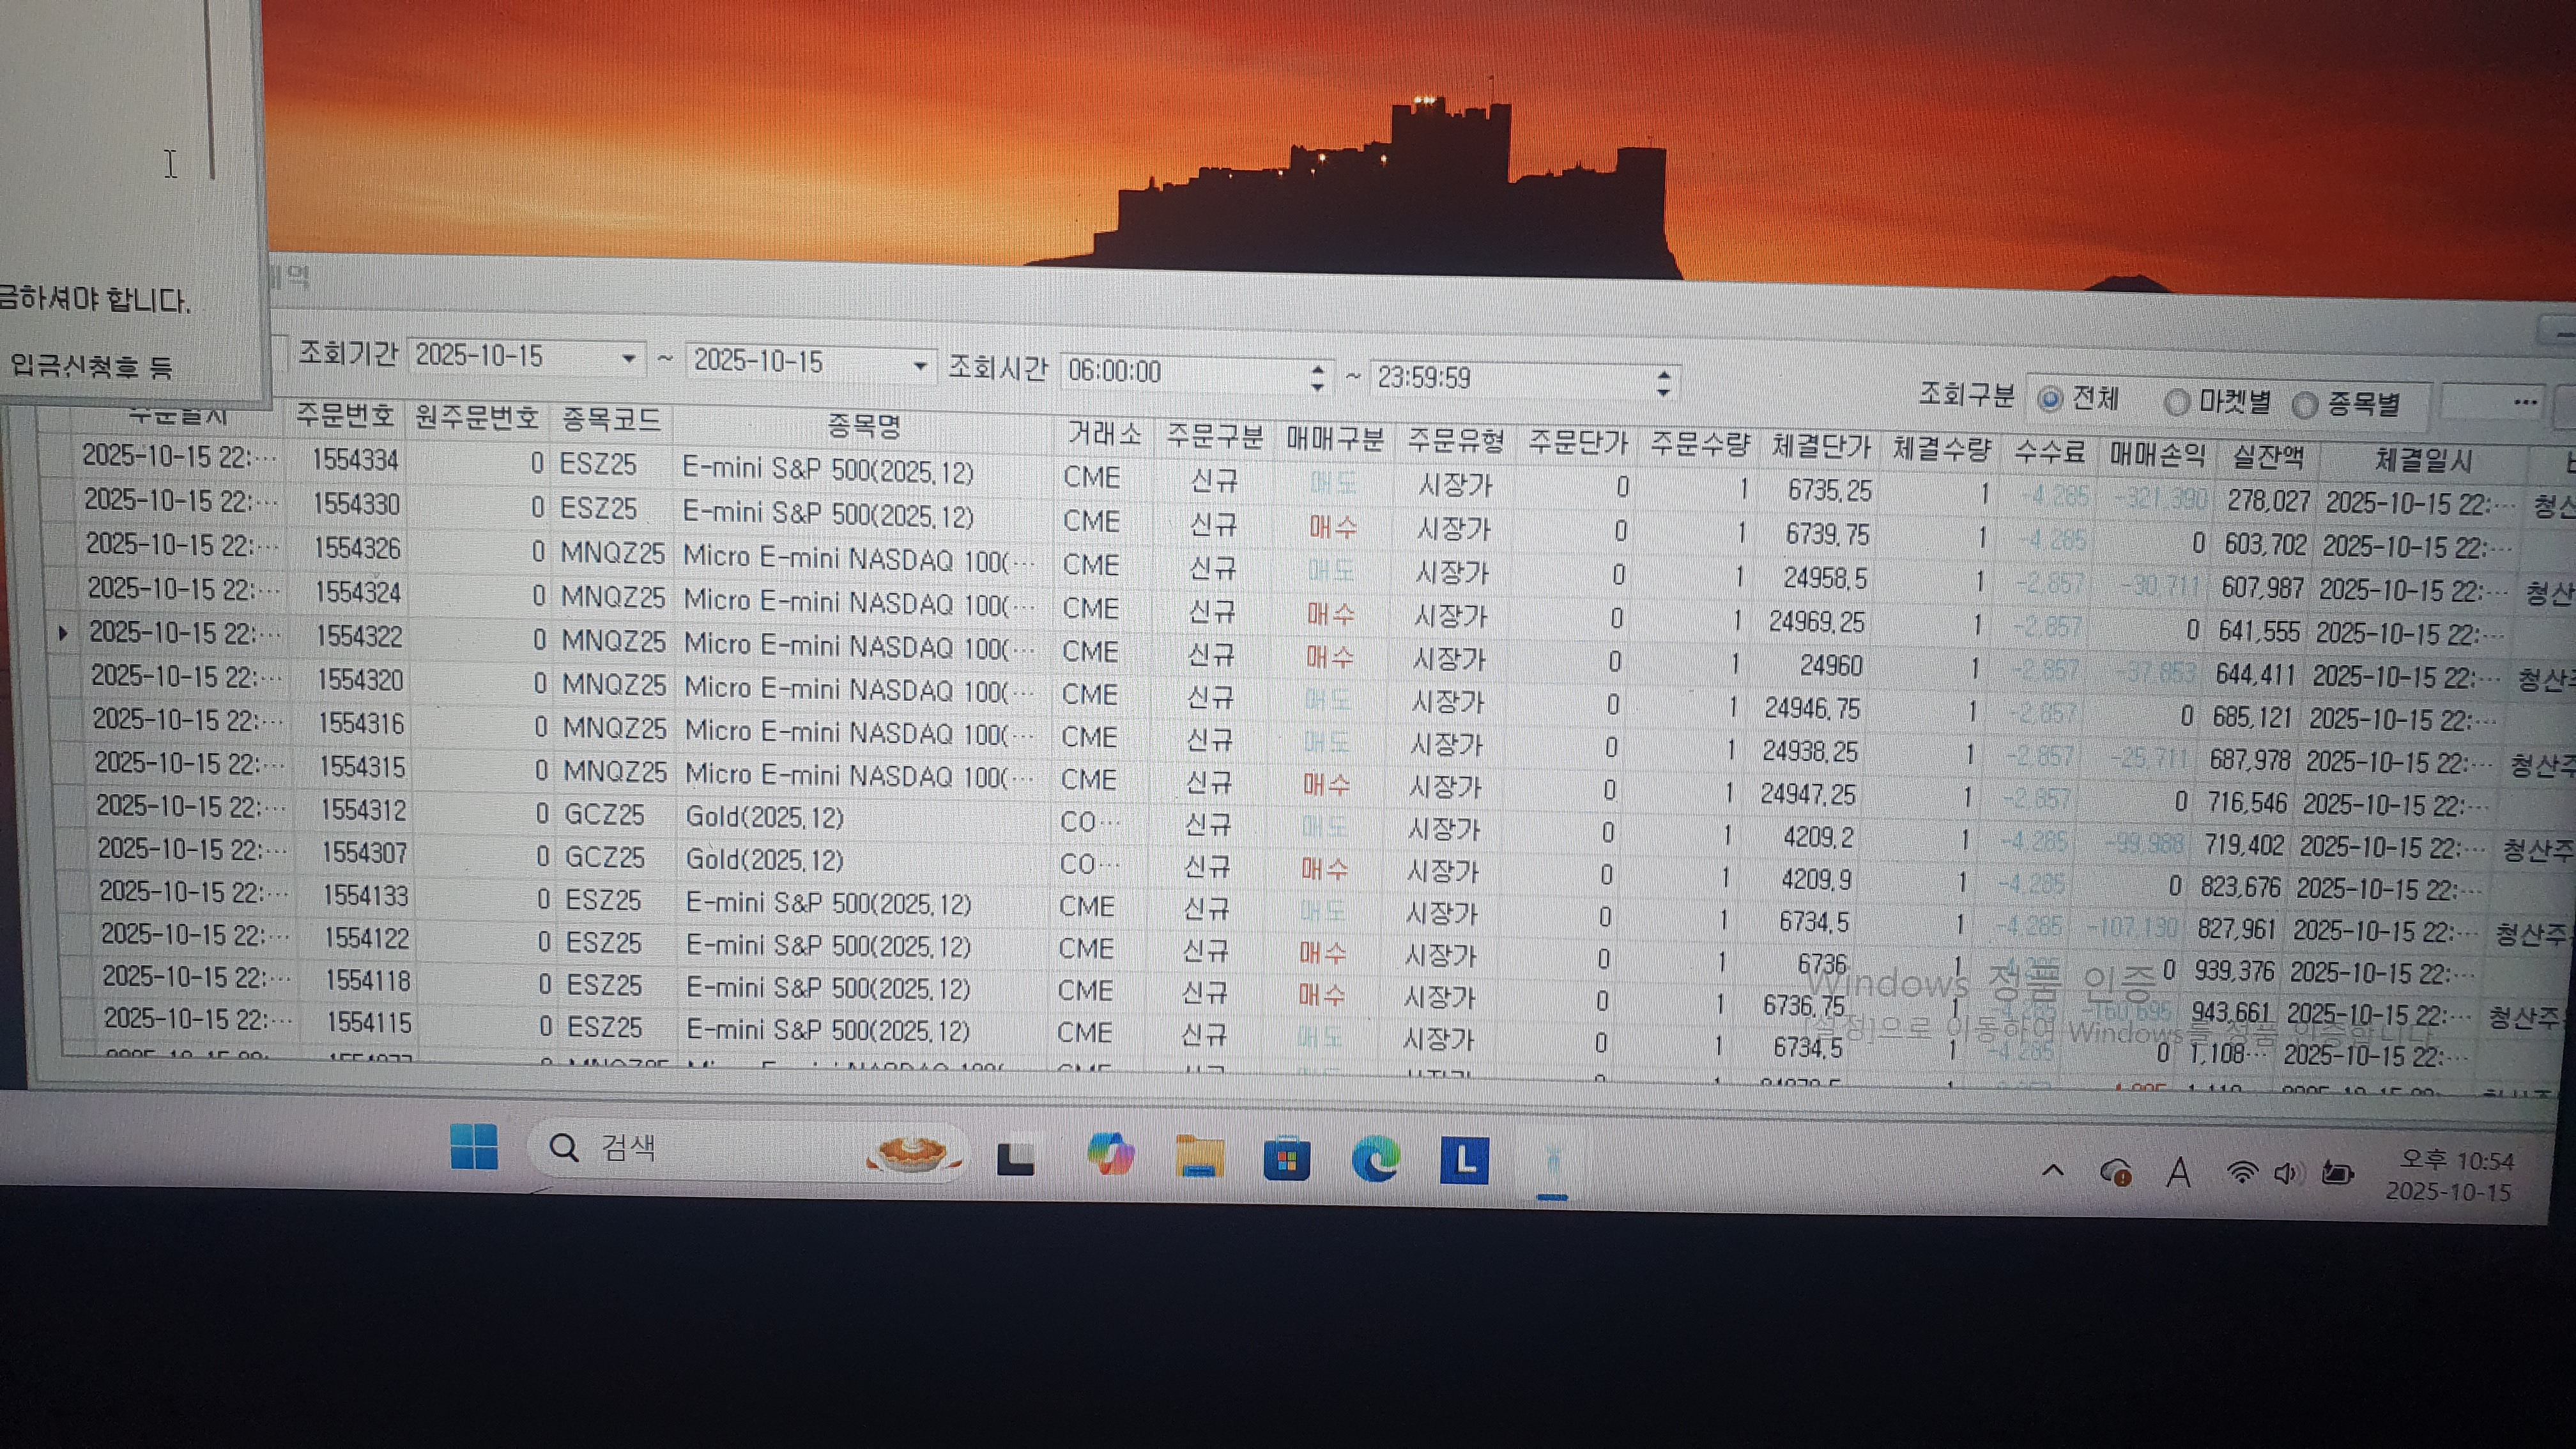Select order number 1554118 cell
The image size is (2576, 1449).
point(368,980)
